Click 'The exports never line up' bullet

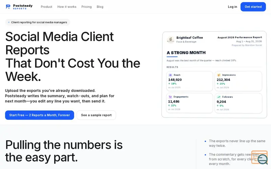pyautogui.click(x=237, y=143)
